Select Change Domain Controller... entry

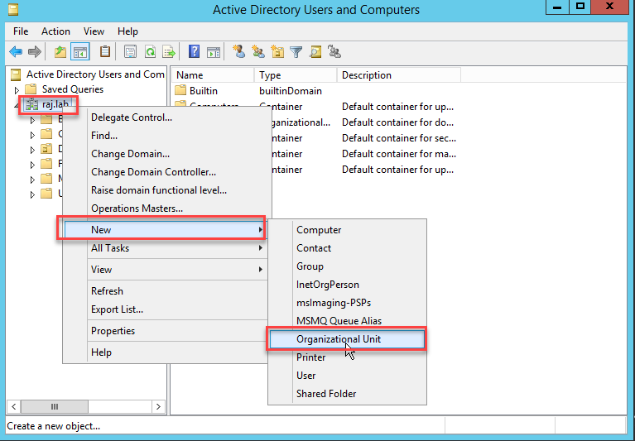[165, 172]
